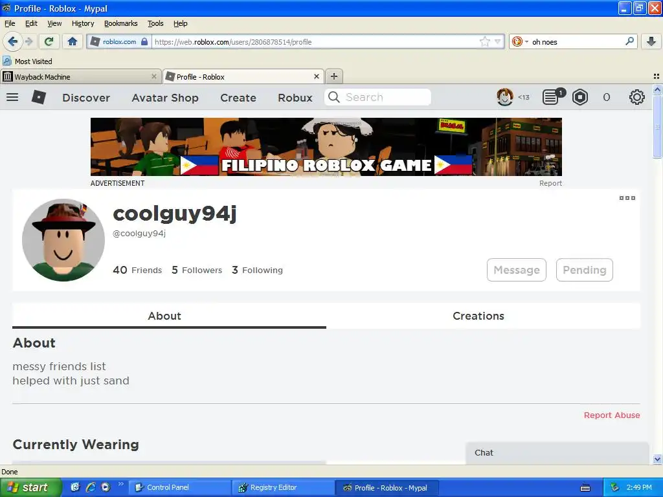Click the keyboard icon in the taskbar
The height and width of the screenshot is (497, 663).
click(585, 488)
